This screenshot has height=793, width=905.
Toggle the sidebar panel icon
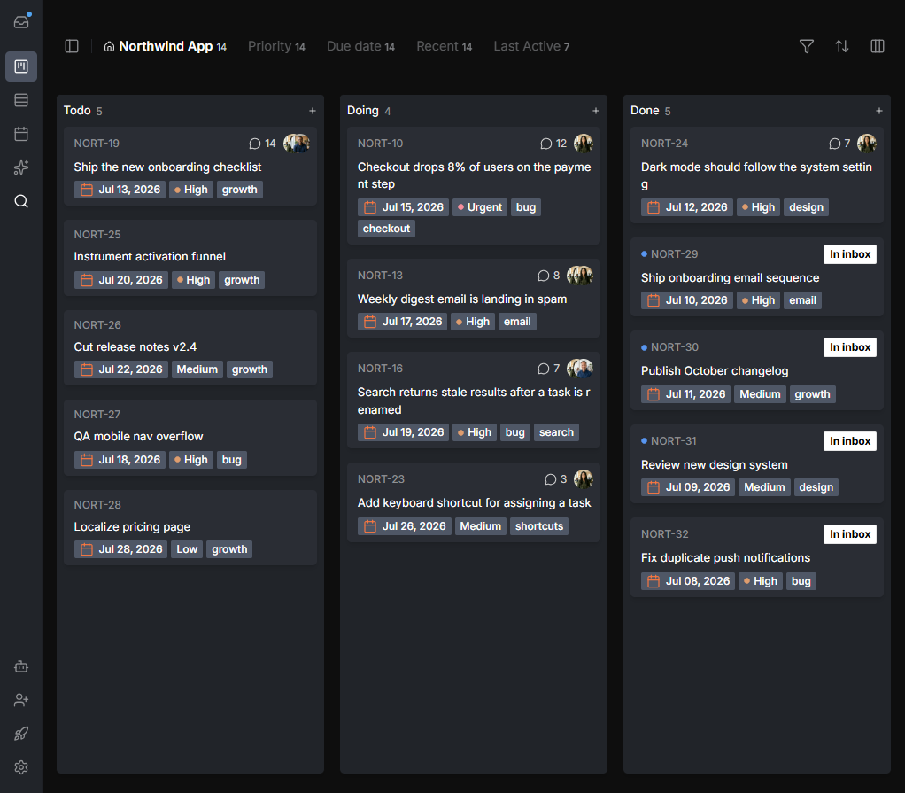tap(72, 46)
